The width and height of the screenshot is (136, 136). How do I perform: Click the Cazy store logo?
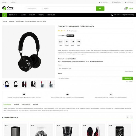[8, 8]
